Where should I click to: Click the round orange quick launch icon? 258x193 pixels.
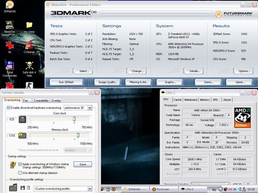pos(113,189)
